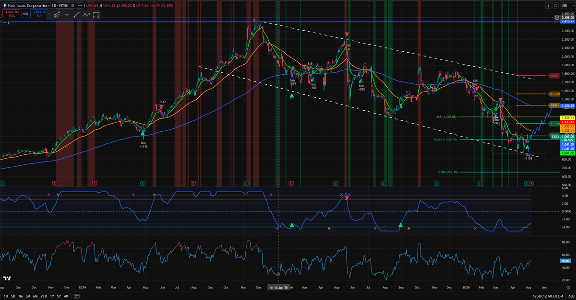Select the rectangle drawing tool
The height and width of the screenshot is (300, 576).
[96, 15]
